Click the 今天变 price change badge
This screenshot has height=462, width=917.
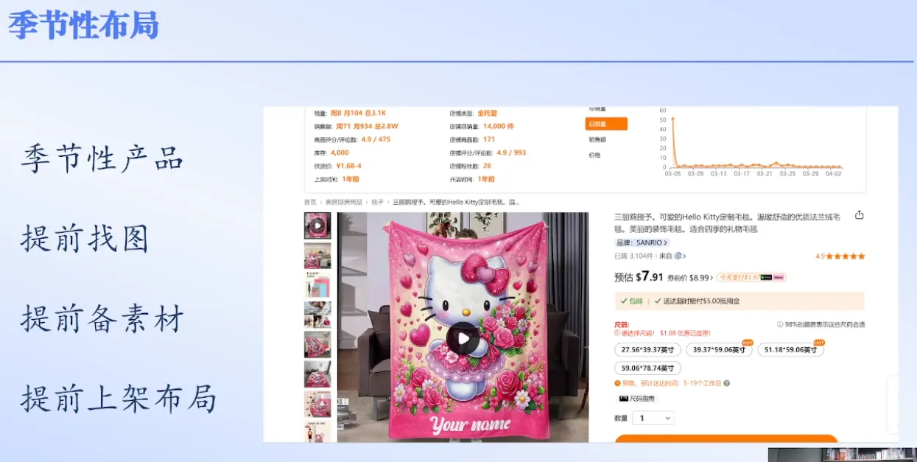point(752,278)
